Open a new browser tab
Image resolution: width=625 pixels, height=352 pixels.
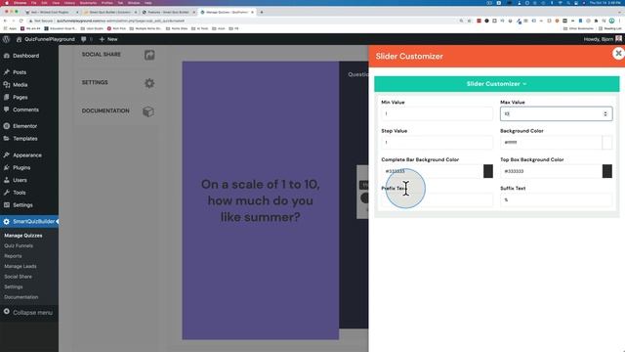tap(262, 12)
